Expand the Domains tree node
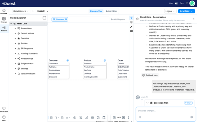Image resolution: width=197 pixels, height=122 pixels. (15, 38)
